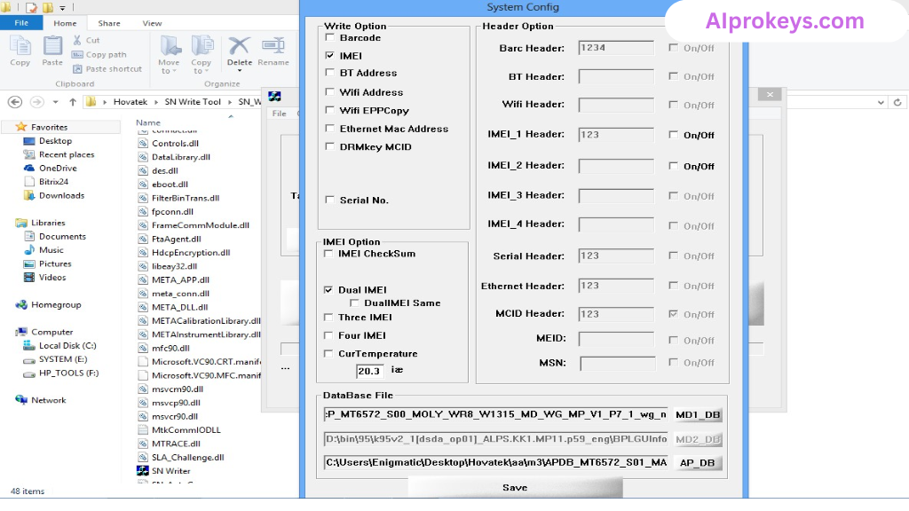909x511 pixels.
Task: Switch to the Share ribbon tab
Action: click(109, 23)
